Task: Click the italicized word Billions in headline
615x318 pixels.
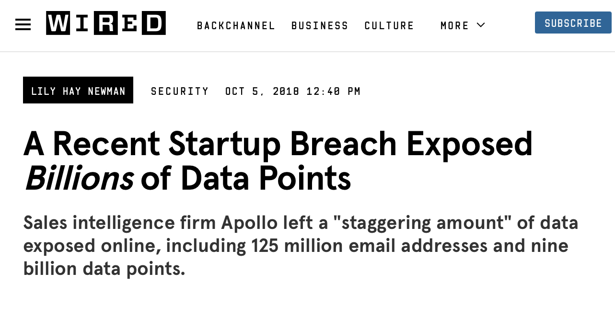Action: pyautogui.click(x=79, y=178)
